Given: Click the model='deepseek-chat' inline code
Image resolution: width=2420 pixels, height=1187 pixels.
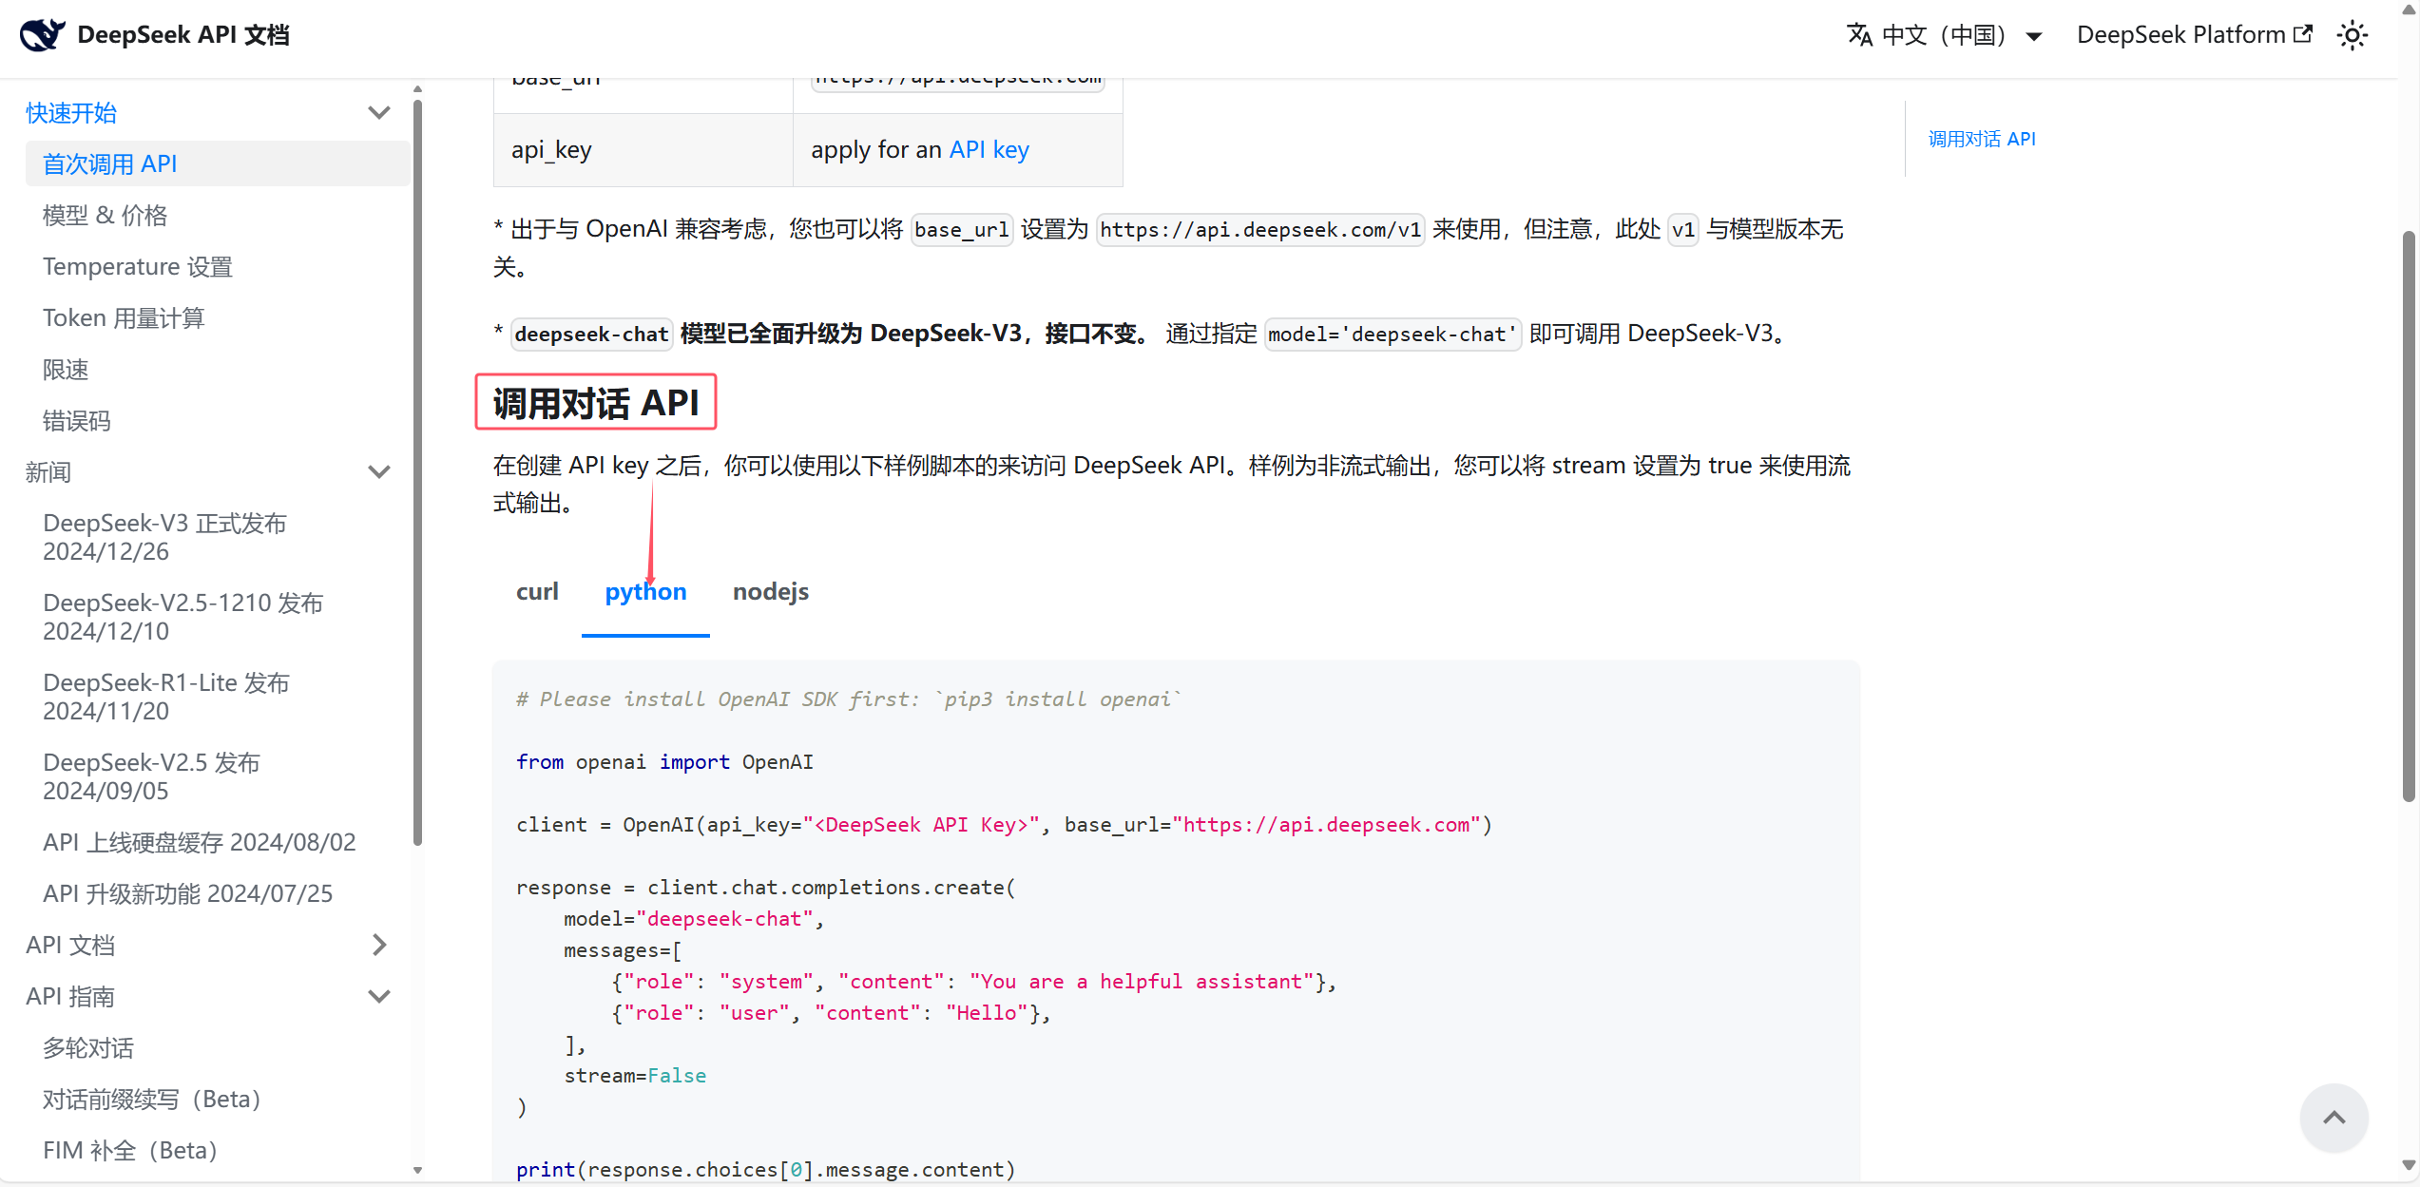Looking at the screenshot, I should [1392, 335].
